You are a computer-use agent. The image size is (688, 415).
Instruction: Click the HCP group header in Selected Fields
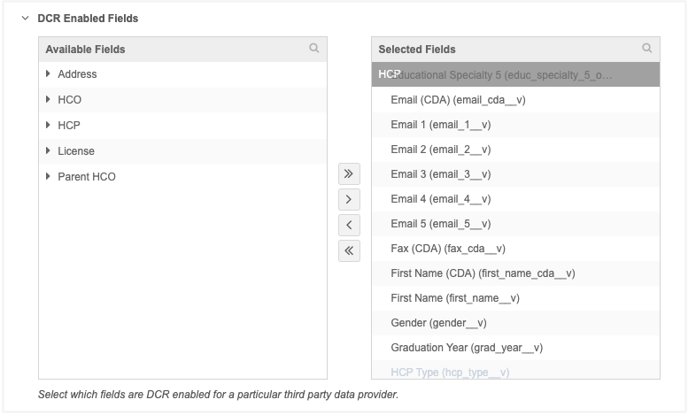coord(389,74)
